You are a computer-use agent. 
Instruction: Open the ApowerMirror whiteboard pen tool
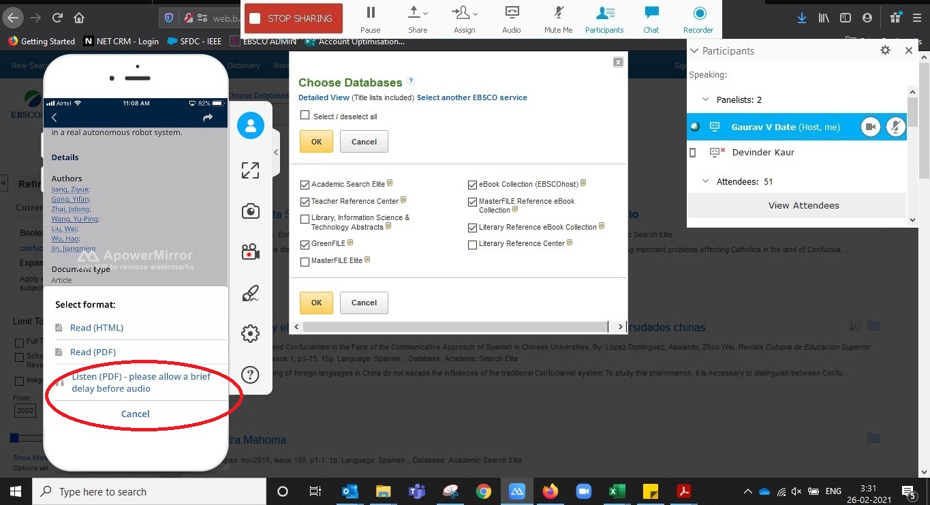(250, 294)
